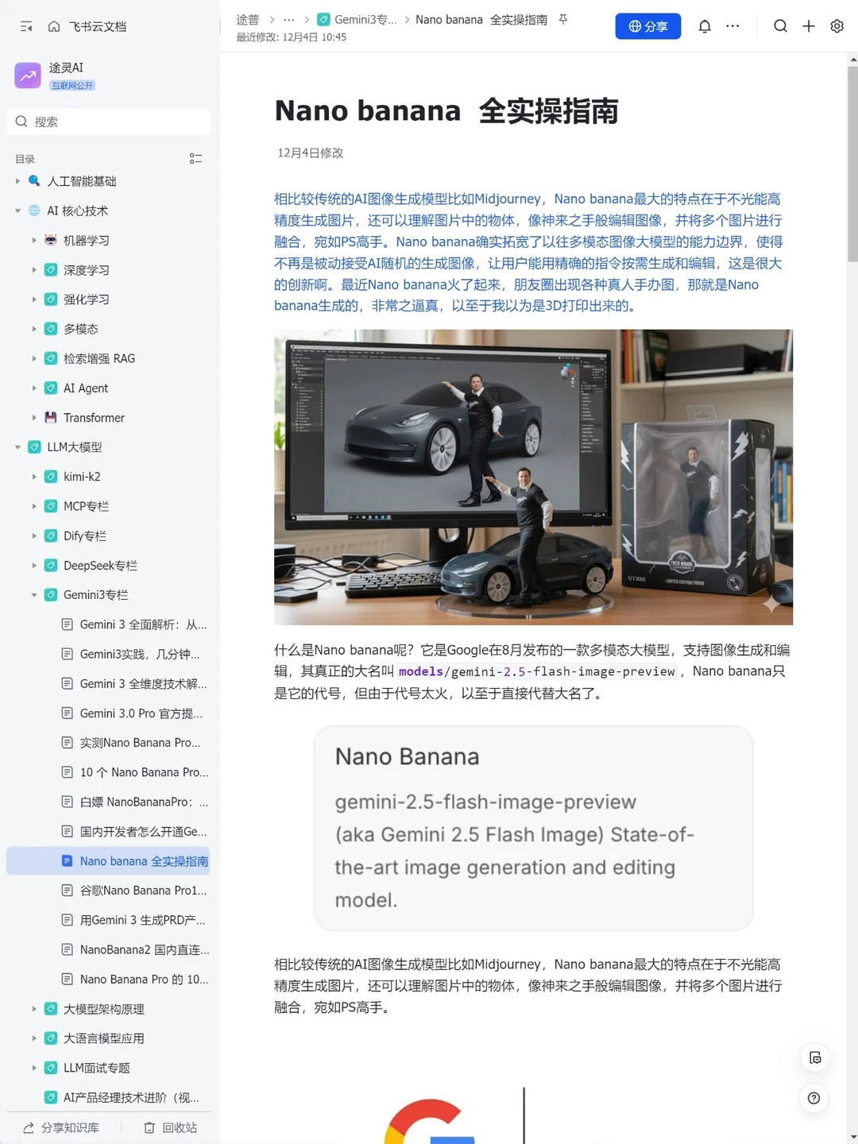858x1144 pixels.
Task: Expand the 机器学习 node
Action: click(x=34, y=240)
